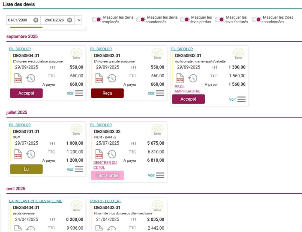Download PDF of quote DE250902.01

click(180, 78)
